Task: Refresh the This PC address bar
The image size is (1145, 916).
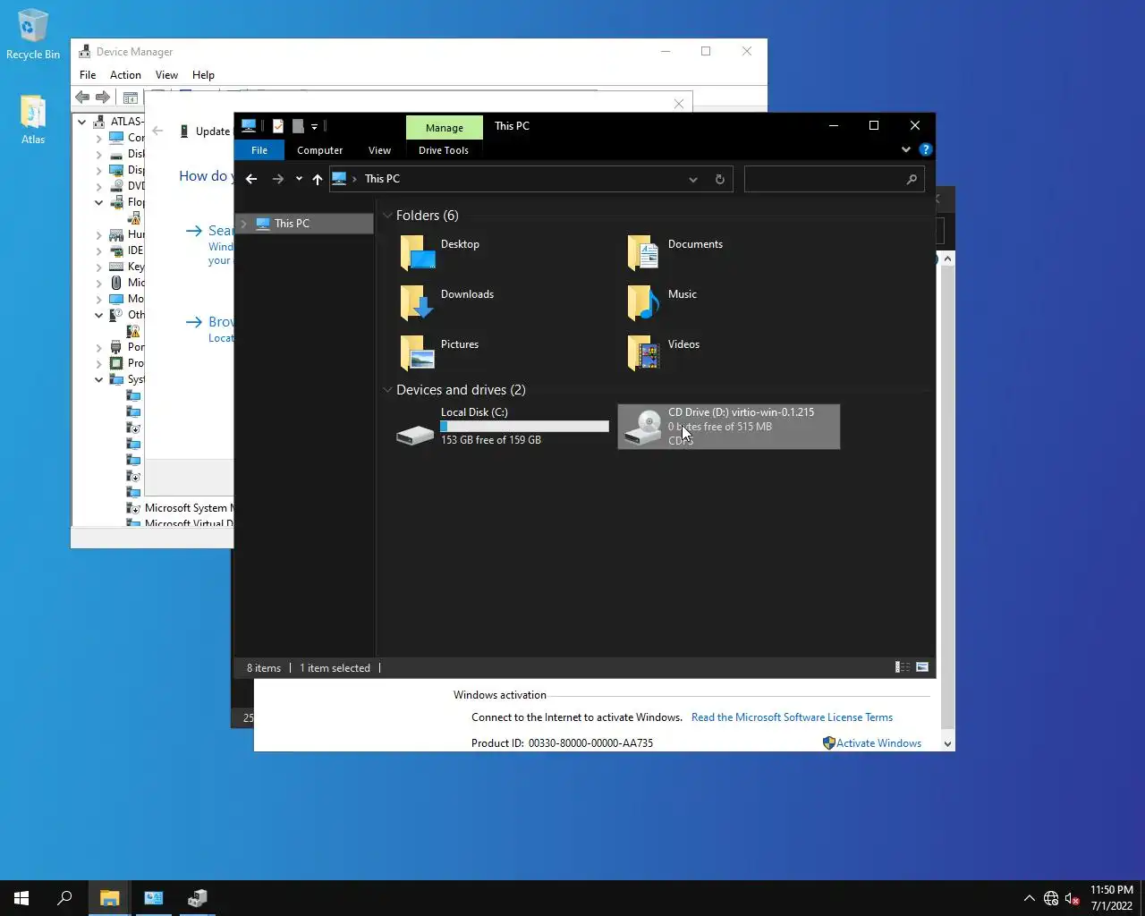Action: (719, 179)
